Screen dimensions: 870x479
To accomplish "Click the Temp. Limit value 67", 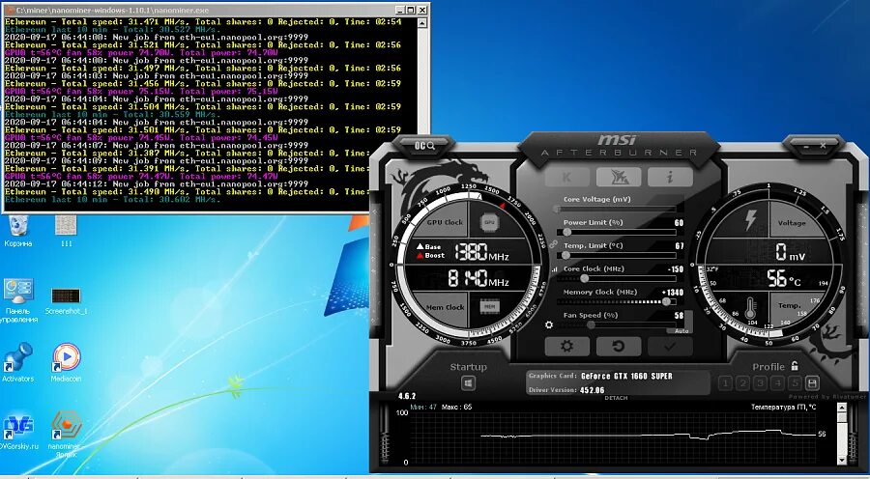I will coord(680,246).
